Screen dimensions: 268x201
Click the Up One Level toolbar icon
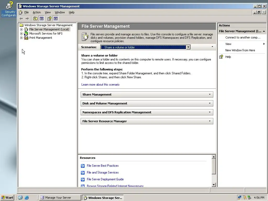click(x=35, y=19)
